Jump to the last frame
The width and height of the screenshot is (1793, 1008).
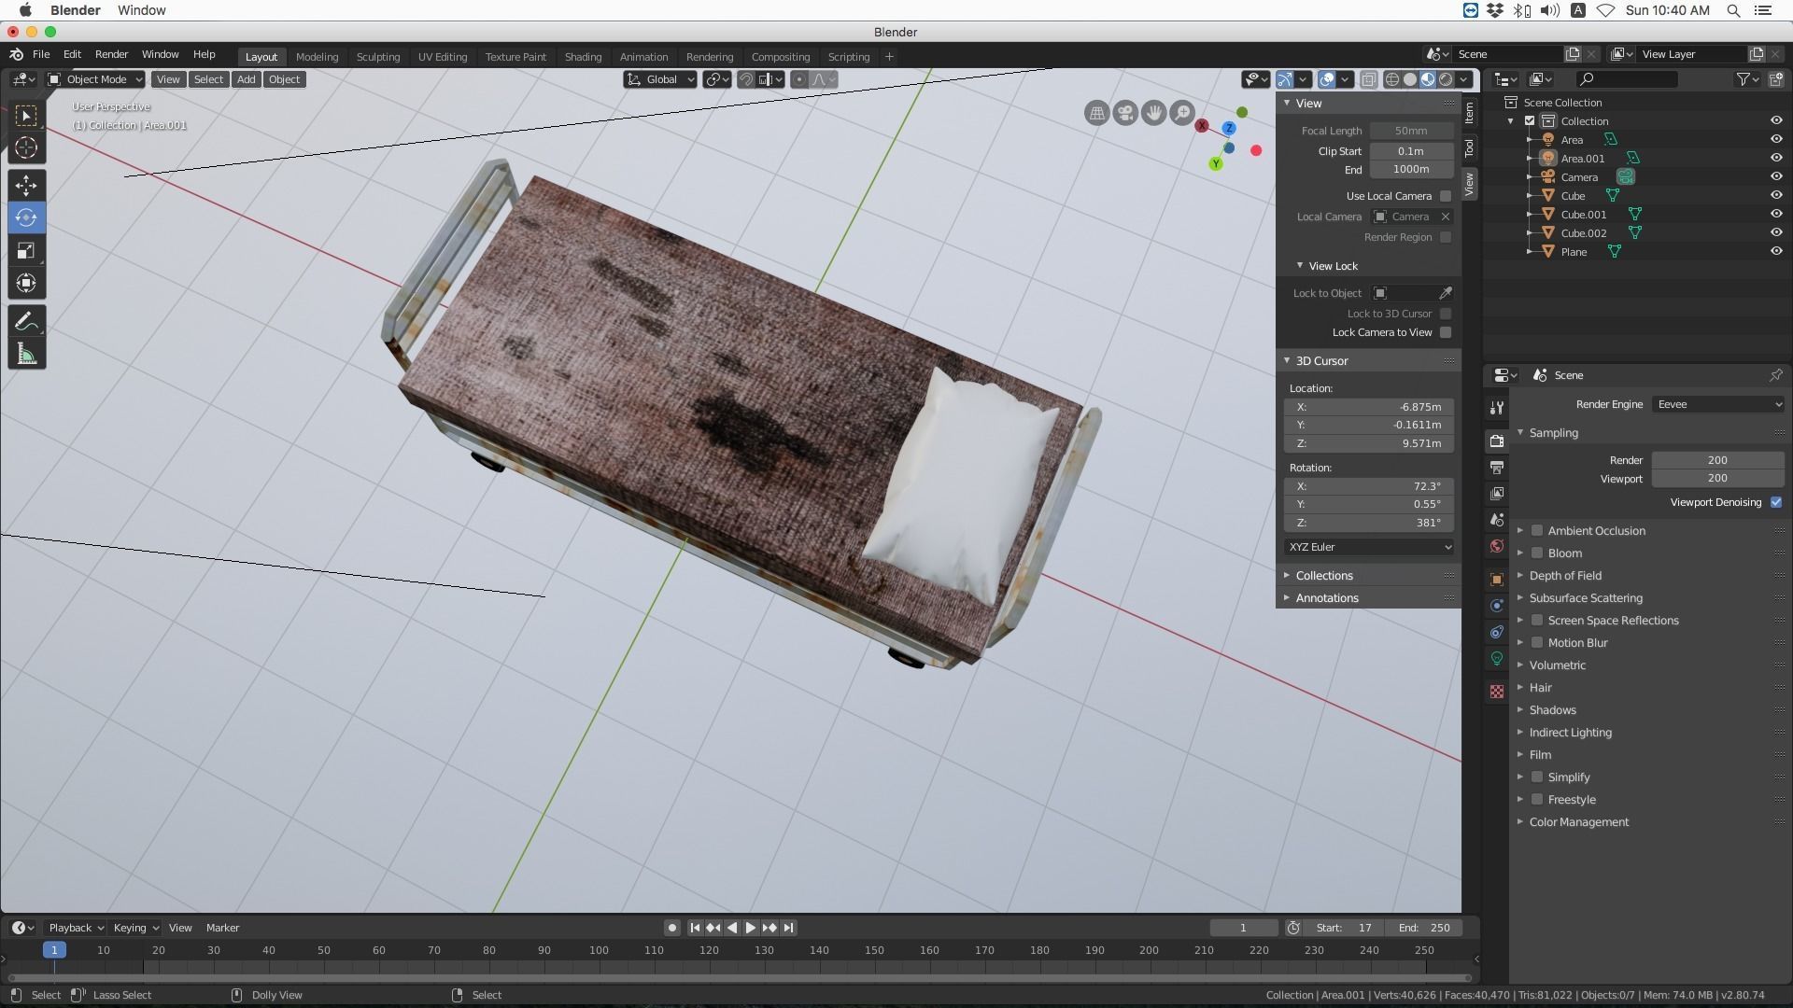coord(789,928)
